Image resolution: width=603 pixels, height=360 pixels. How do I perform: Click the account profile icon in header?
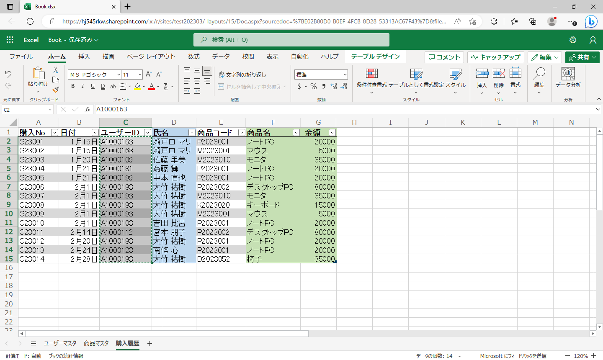(x=593, y=40)
